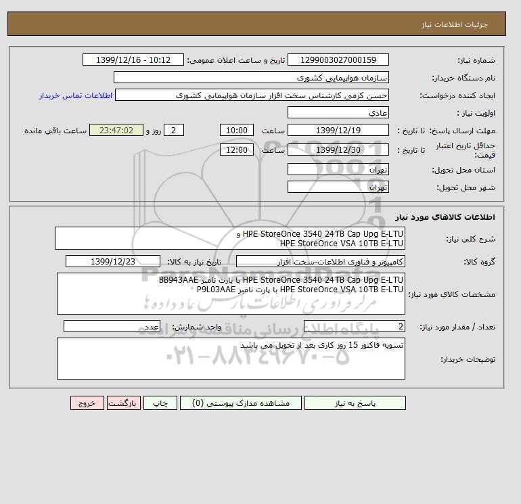This screenshot has width=521, height=504.
Task: Click the شرح کلی نیاز label
Action: click(470, 239)
